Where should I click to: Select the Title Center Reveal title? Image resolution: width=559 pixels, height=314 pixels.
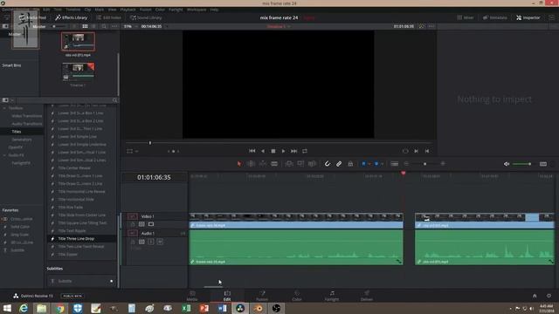(x=74, y=167)
